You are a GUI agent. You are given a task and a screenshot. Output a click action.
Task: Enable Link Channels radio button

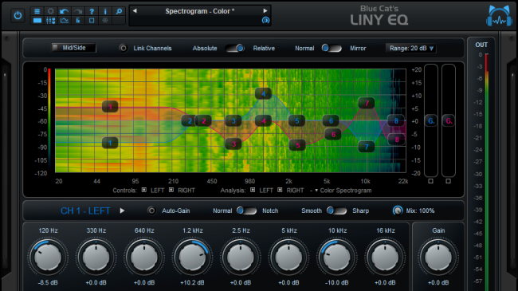click(124, 49)
